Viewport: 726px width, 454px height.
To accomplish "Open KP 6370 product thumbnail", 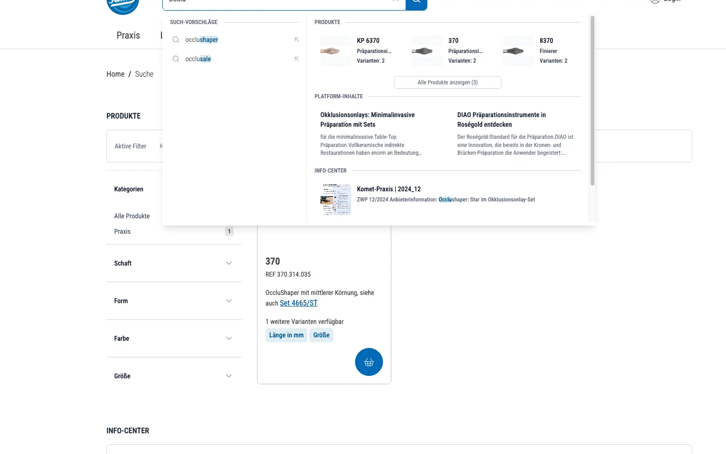I will (336, 51).
